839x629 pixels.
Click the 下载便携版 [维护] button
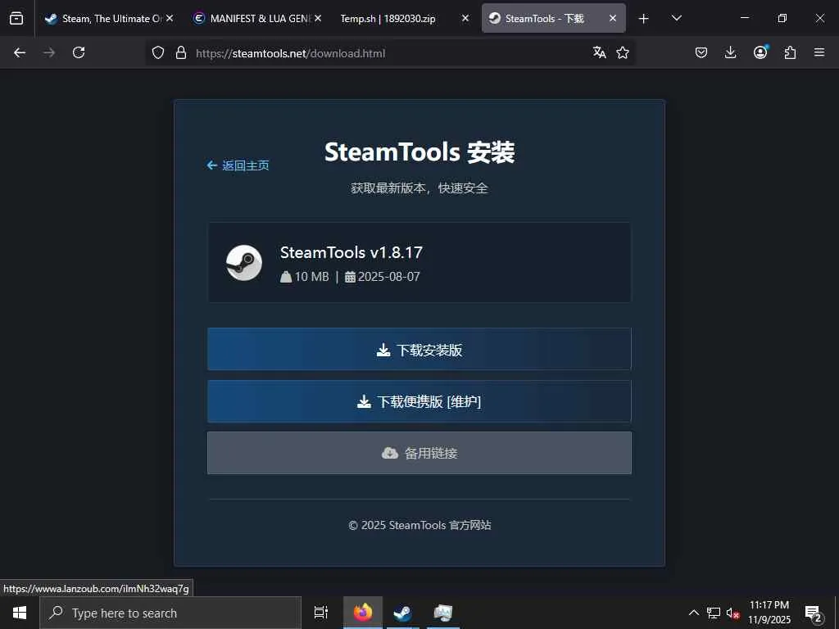click(x=419, y=401)
